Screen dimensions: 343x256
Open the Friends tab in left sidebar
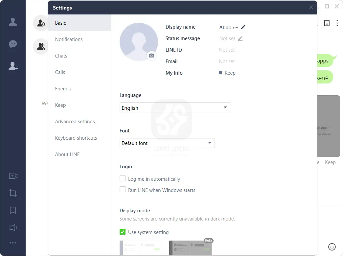[13, 22]
